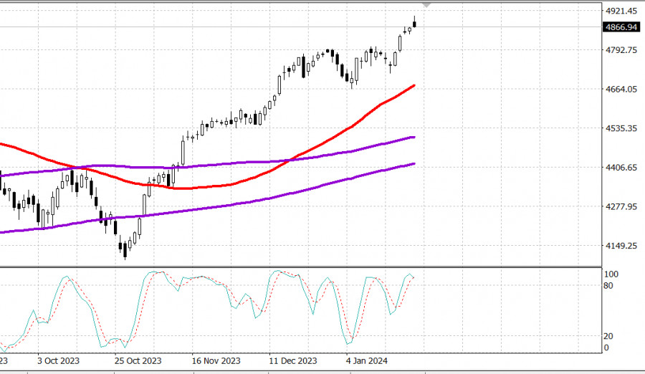The image size is (645, 374).
Task: Click the 4 Jan 2024 date label
Action: [366, 361]
